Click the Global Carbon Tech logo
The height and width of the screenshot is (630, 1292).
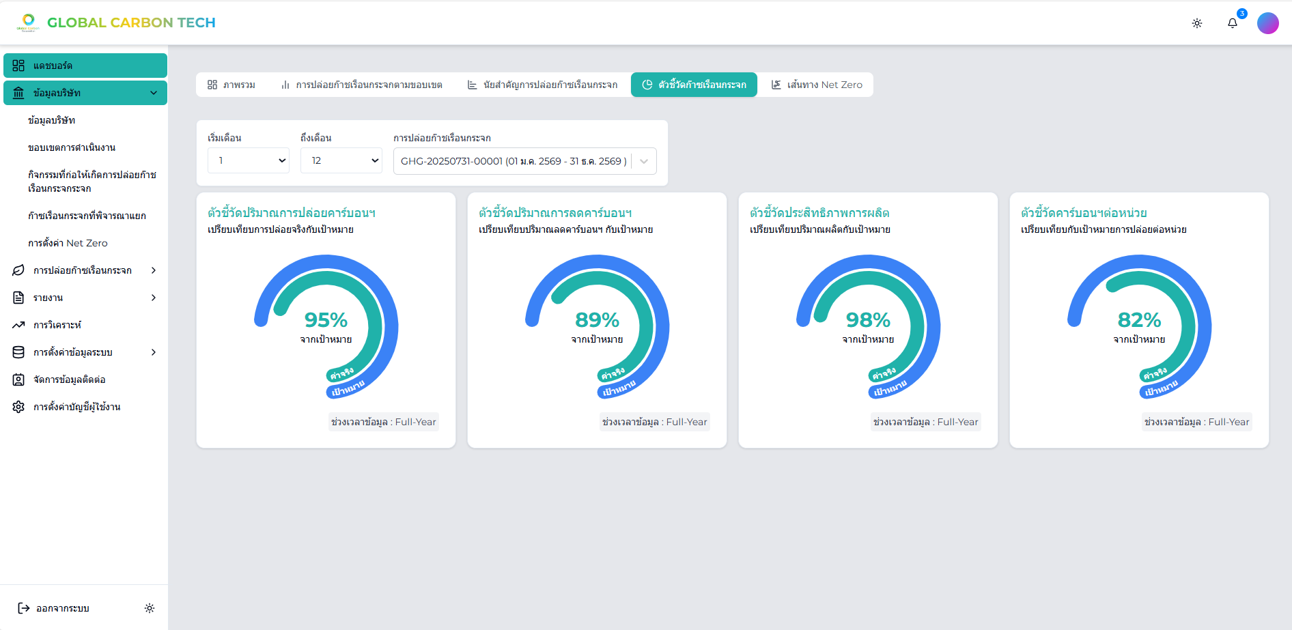(116, 23)
